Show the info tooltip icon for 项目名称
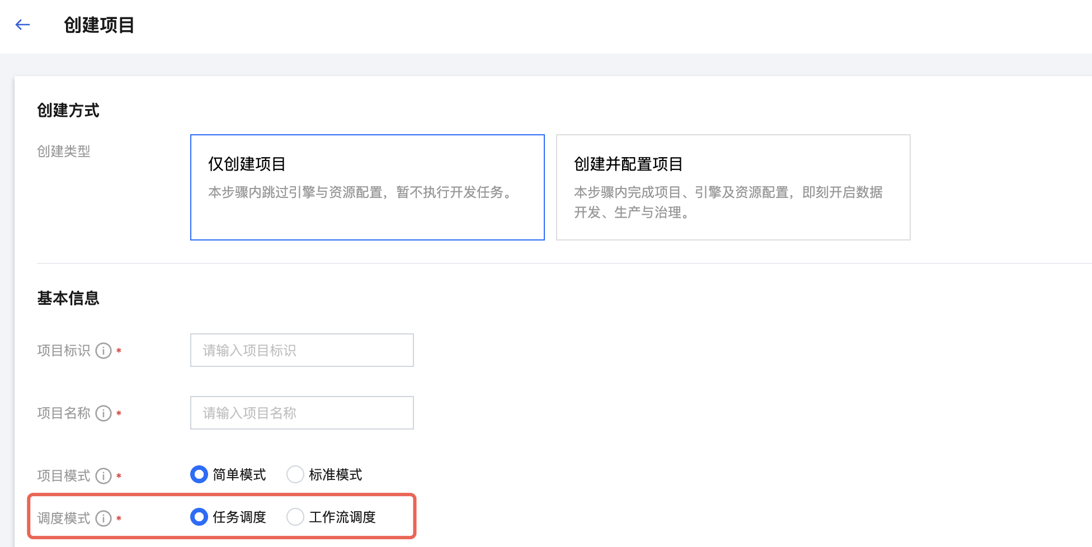 tap(103, 413)
